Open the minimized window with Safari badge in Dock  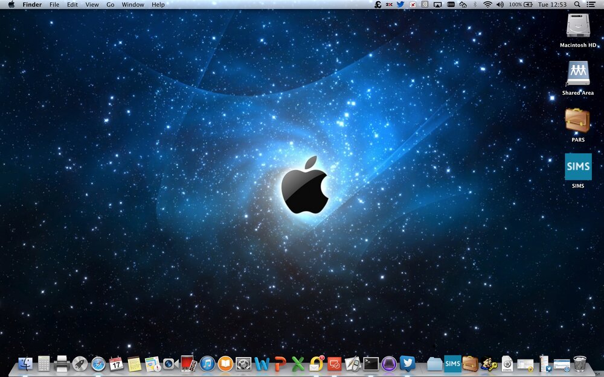(562, 364)
